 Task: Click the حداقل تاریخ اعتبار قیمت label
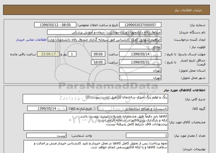click(193, 62)
